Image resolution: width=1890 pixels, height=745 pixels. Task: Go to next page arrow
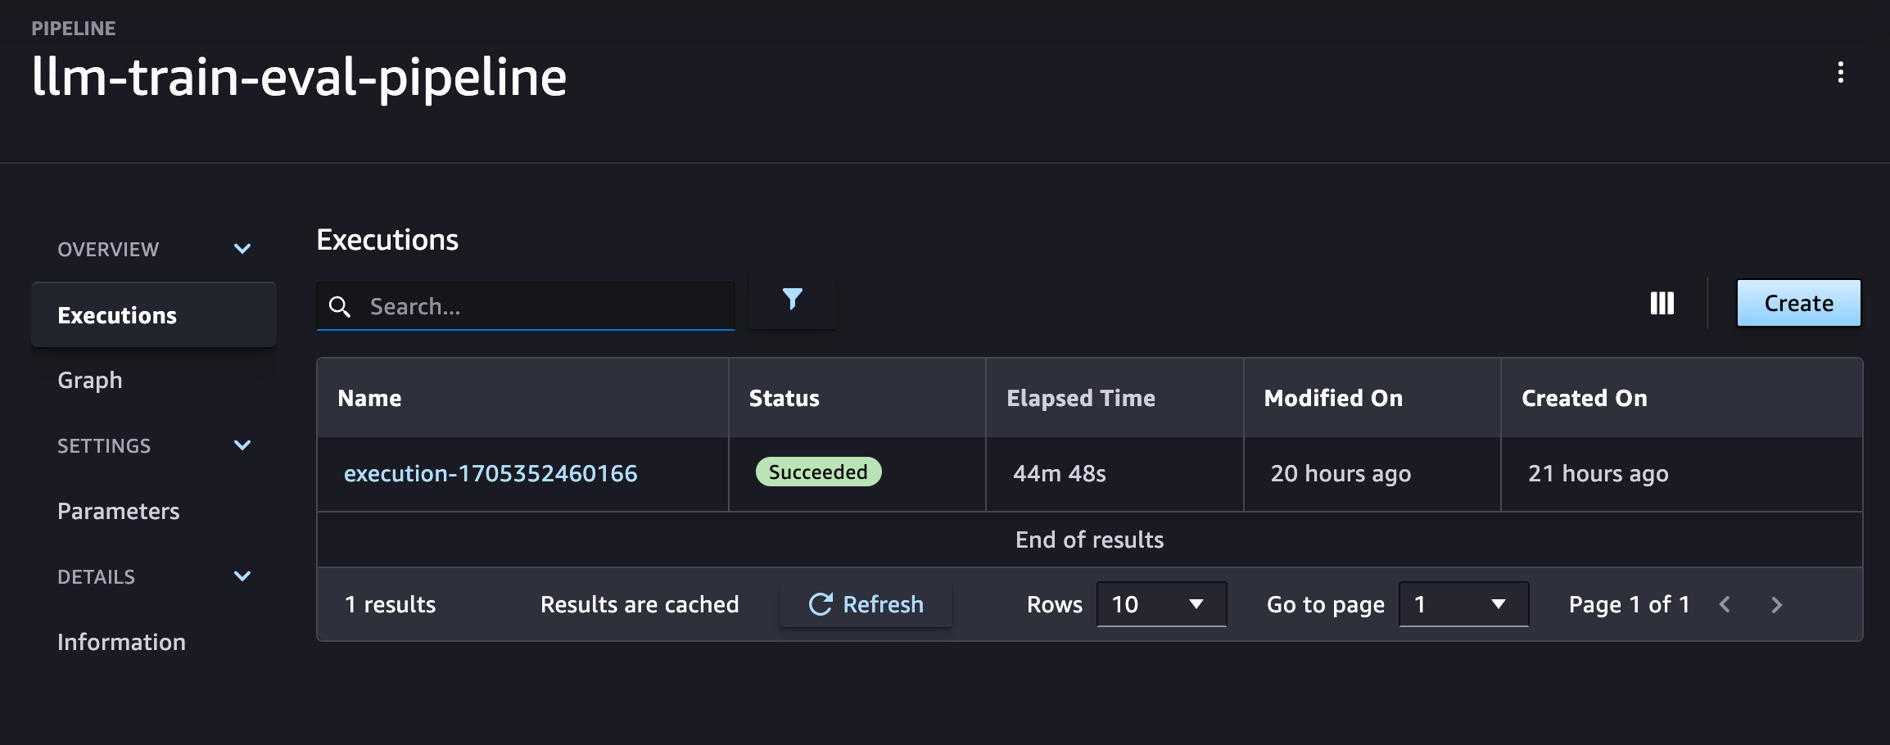tap(1776, 605)
